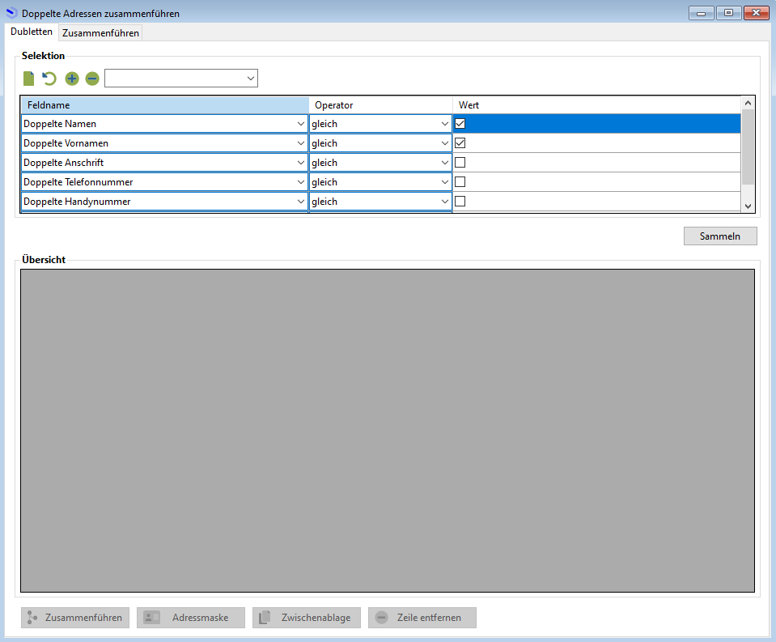Click the green new document icon
776x642 pixels.
[x=28, y=79]
